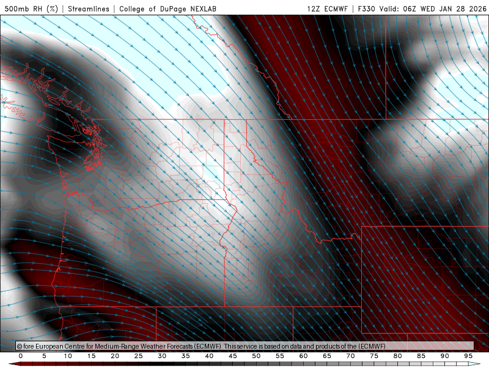Image resolution: width=489 pixels, height=367 pixels.
Task: Click the '50' value on the color scale
Action: [x=256, y=356]
